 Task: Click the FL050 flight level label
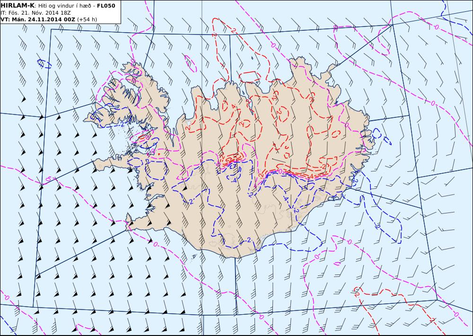[x=106, y=6]
